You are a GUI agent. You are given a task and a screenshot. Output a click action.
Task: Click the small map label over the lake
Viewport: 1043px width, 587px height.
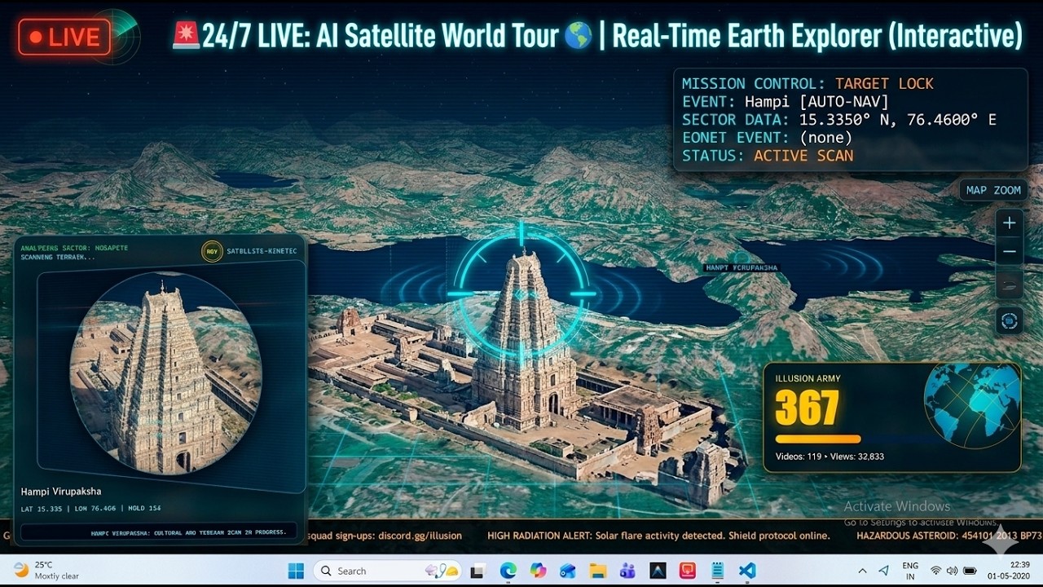(742, 267)
